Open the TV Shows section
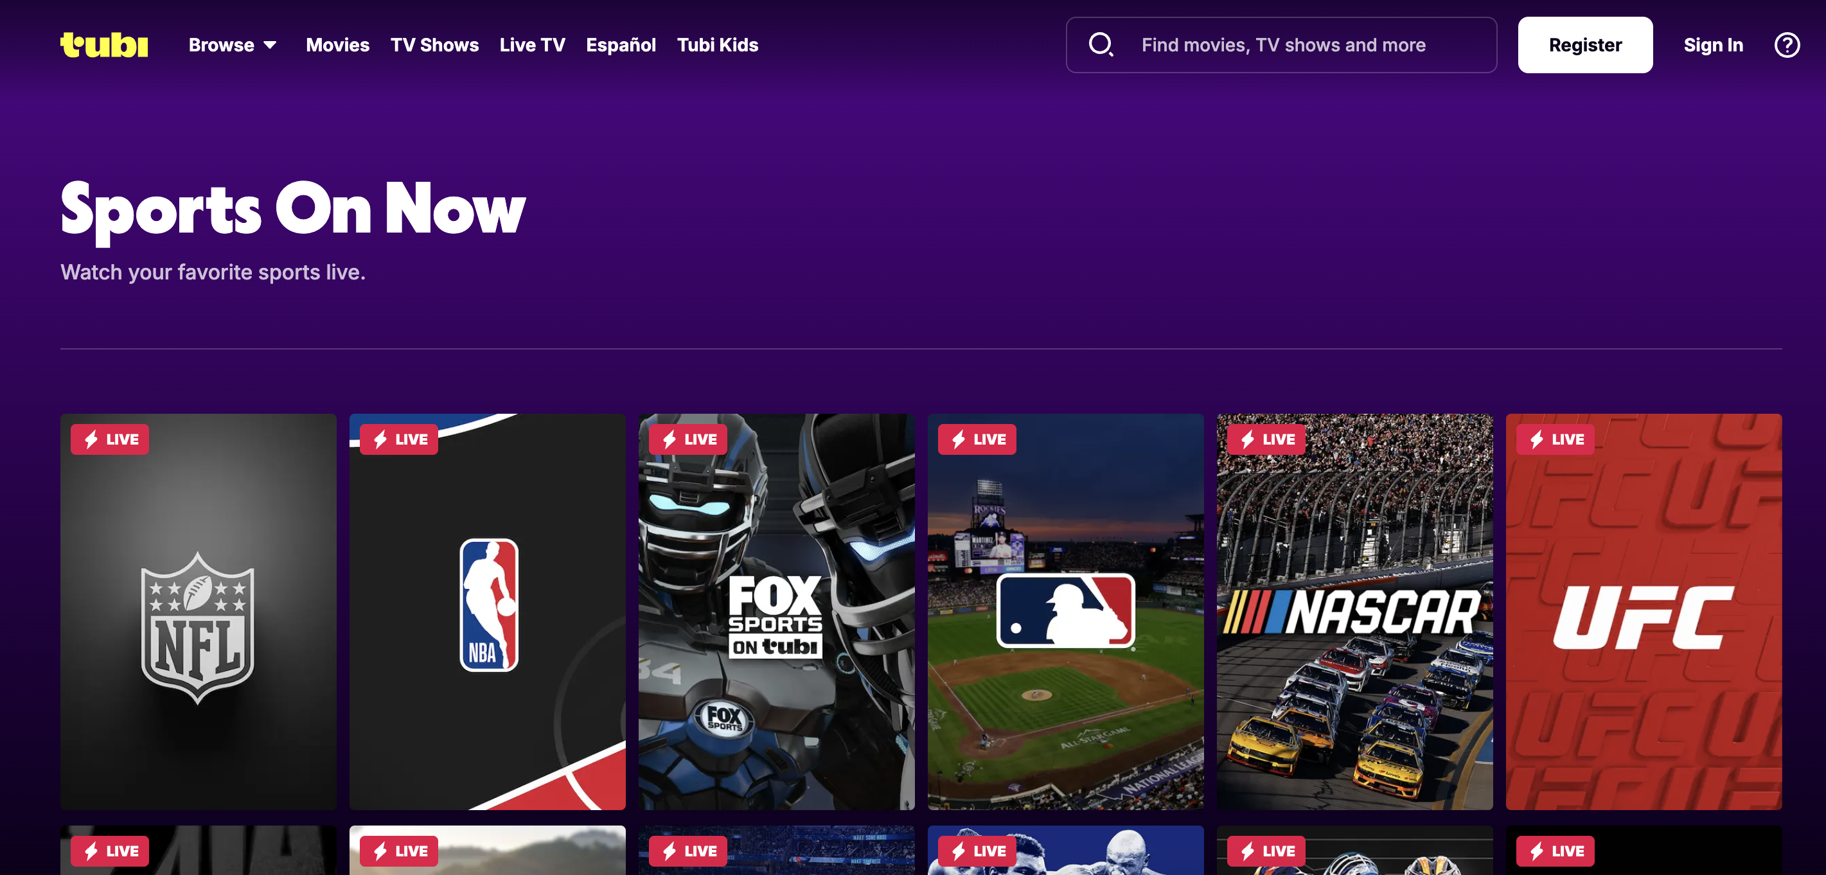Image resolution: width=1826 pixels, height=875 pixels. pyautogui.click(x=434, y=44)
